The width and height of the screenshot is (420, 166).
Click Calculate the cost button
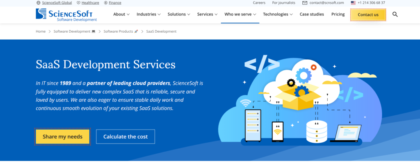pyautogui.click(x=126, y=137)
